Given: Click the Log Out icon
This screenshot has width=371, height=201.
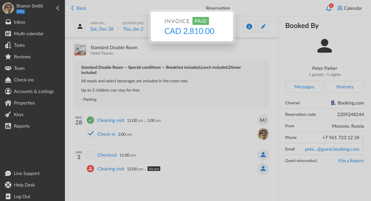Looking at the screenshot, I should 8,196.
